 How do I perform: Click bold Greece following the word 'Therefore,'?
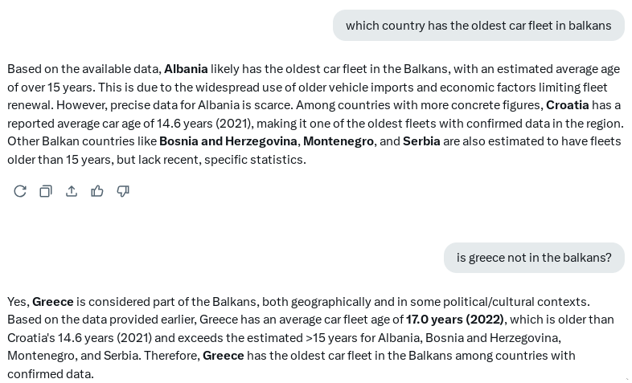coord(224,356)
